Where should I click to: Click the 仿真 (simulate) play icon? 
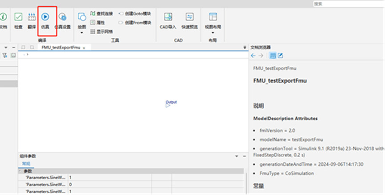(45, 16)
